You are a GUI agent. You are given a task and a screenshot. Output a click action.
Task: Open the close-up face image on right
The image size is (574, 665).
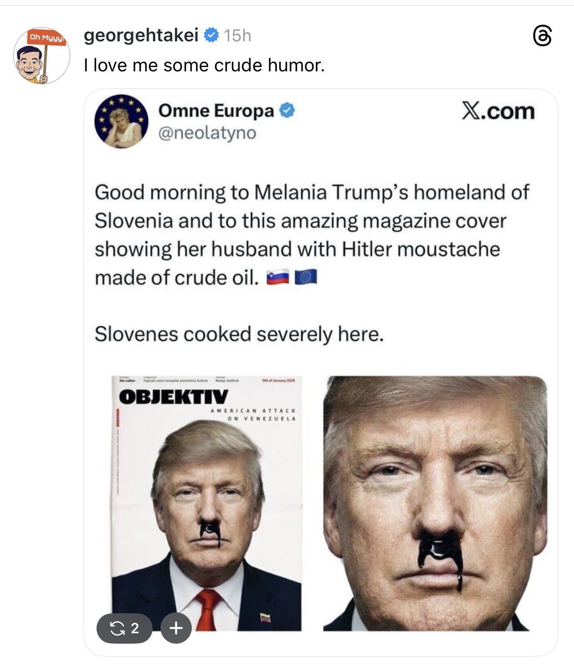tap(435, 503)
